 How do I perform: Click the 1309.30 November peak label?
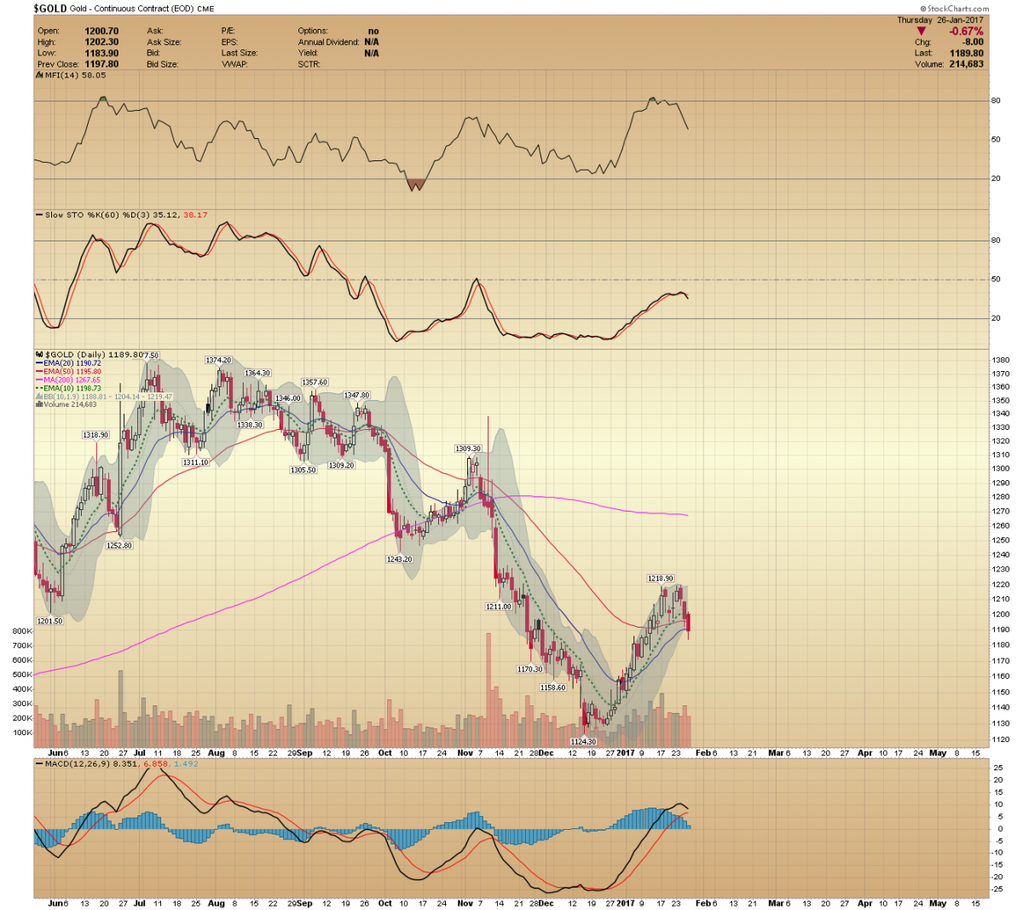coord(468,449)
